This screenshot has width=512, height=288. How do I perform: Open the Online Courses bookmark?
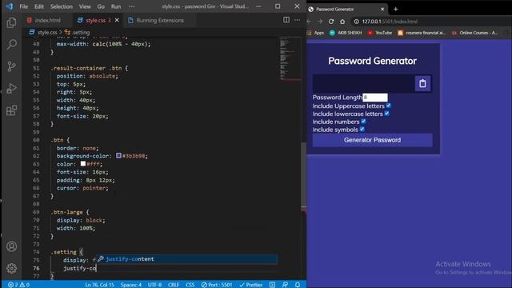tap(475, 33)
